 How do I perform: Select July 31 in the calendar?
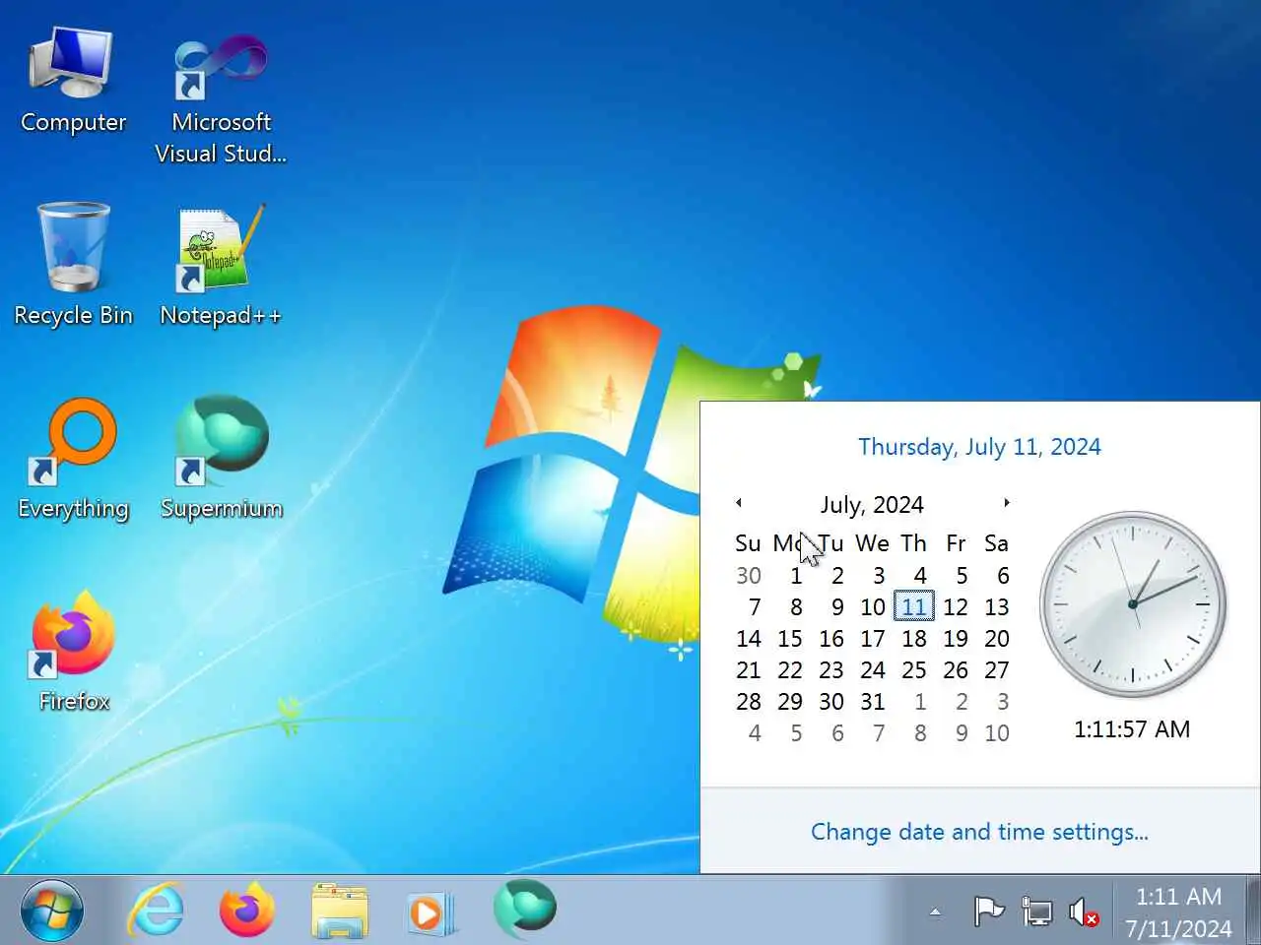click(873, 702)
